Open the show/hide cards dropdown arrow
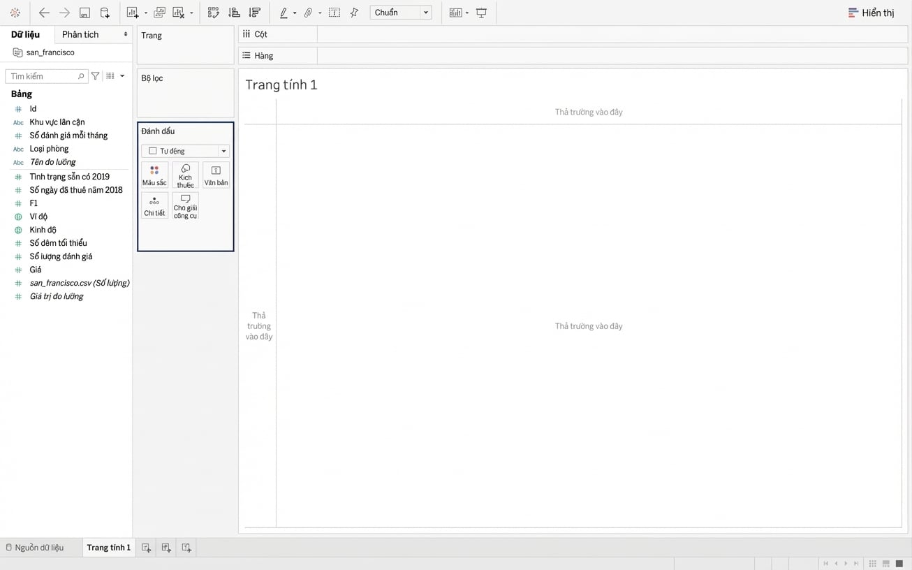The height and width of the screenshot is (570, 912). click(x=466, y=13)
